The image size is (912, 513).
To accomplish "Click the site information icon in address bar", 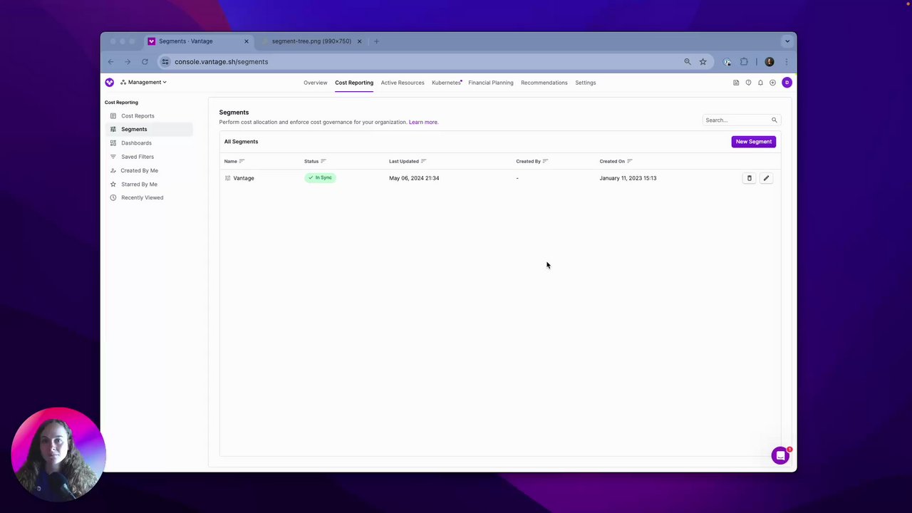I will [x=165, y=62].
